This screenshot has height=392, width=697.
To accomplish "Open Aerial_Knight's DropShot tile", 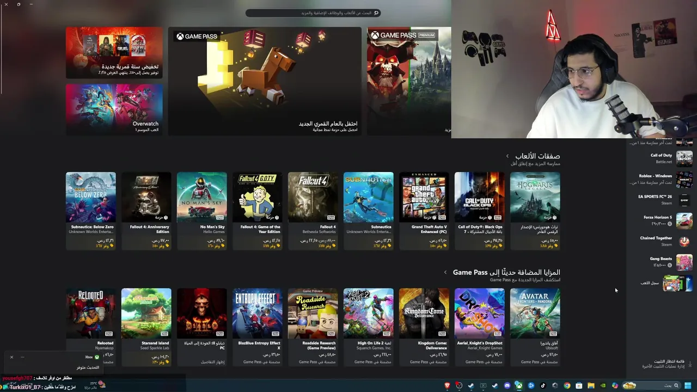I will [480, 327].
